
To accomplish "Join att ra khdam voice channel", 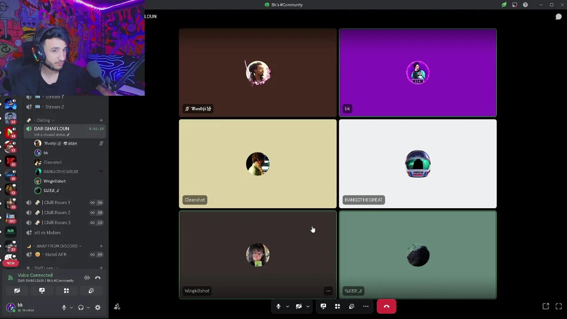I will (x=65, y=233).
